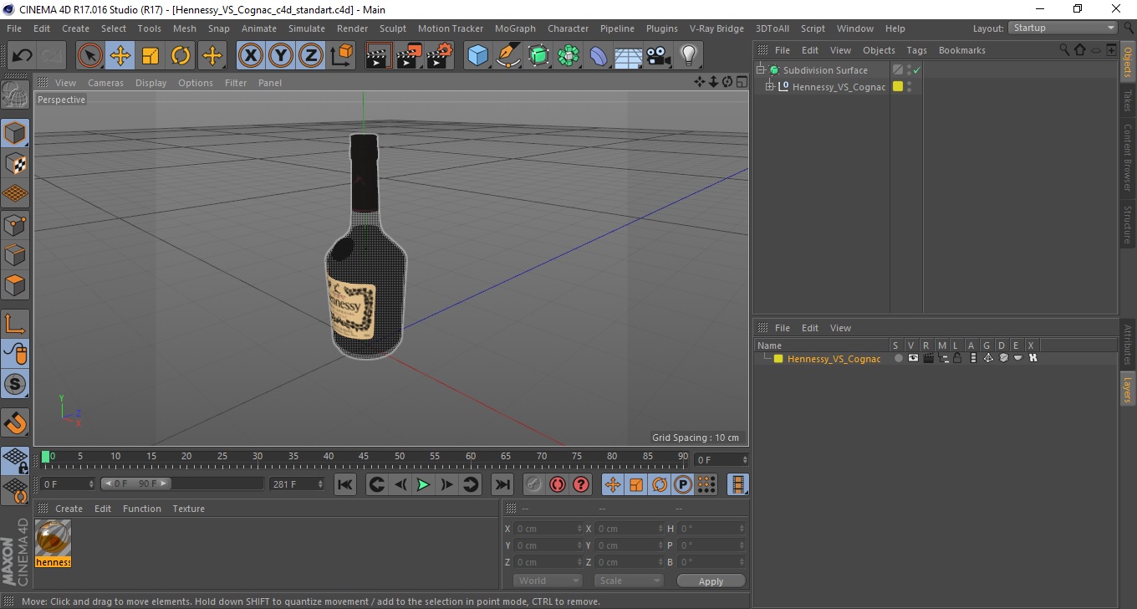The image size is (1137, 609).
Task: Switch to Points mode
Action: click(x=15, y=224)
